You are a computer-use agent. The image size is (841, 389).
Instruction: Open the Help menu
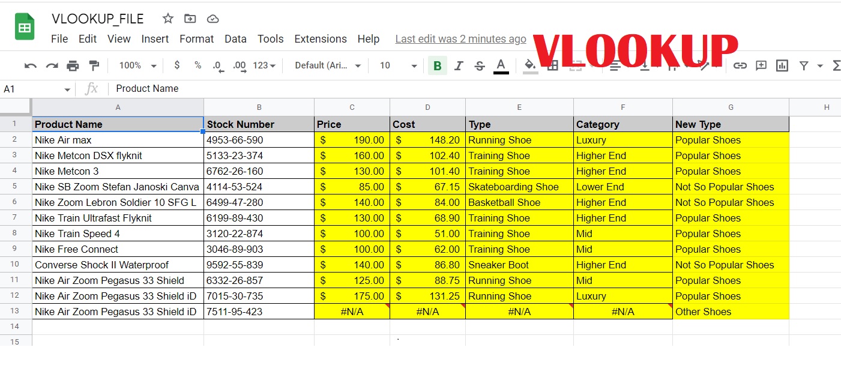click(369, 39)
